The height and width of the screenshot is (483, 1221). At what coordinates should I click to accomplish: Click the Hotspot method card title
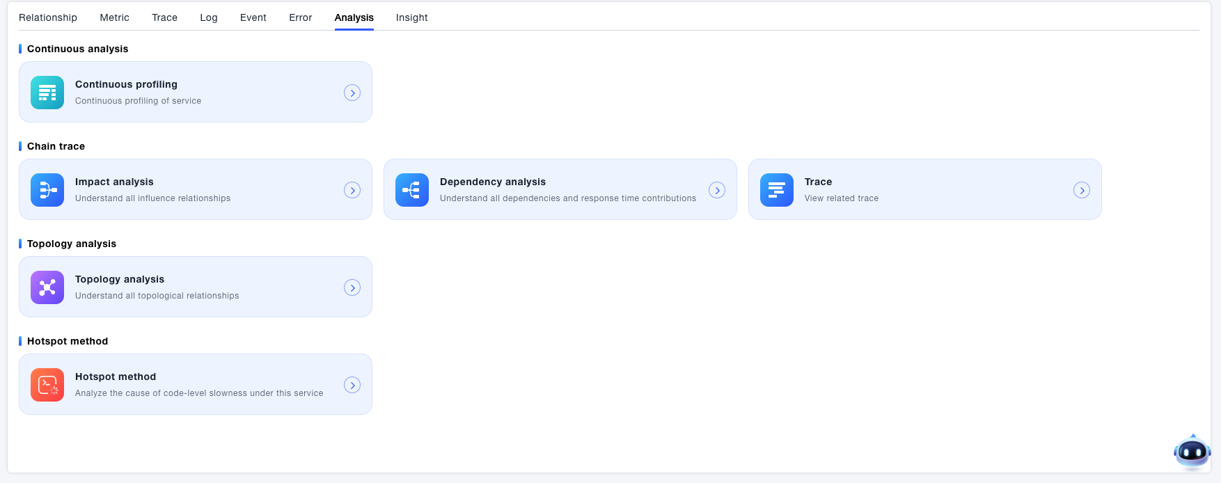pyautogui.click(x=116, y=377)
